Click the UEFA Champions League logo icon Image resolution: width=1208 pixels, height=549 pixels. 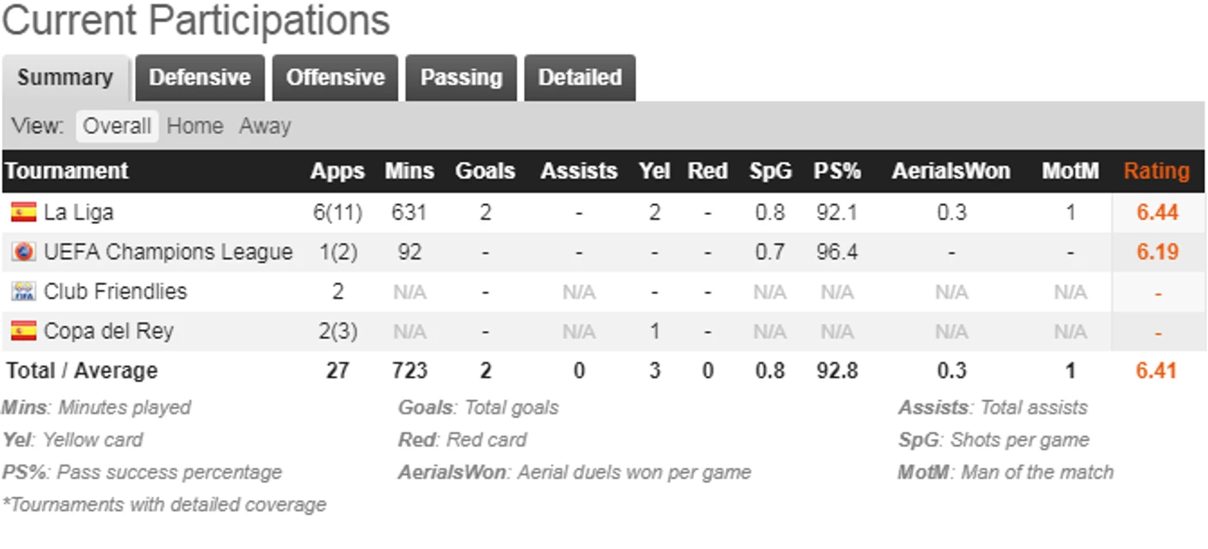[x=23, y=252]
